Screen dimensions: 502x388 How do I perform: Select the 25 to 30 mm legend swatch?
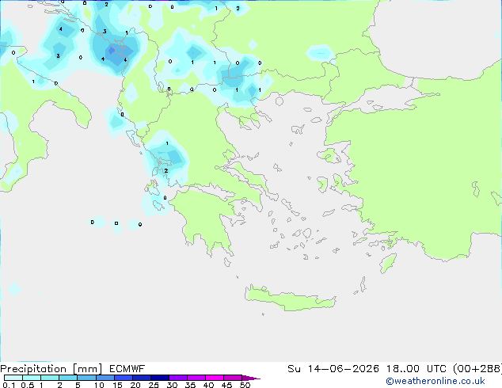(x=159, y=378)
